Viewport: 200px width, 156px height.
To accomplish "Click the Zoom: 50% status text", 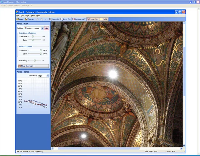I will click(x=171, y=152).
